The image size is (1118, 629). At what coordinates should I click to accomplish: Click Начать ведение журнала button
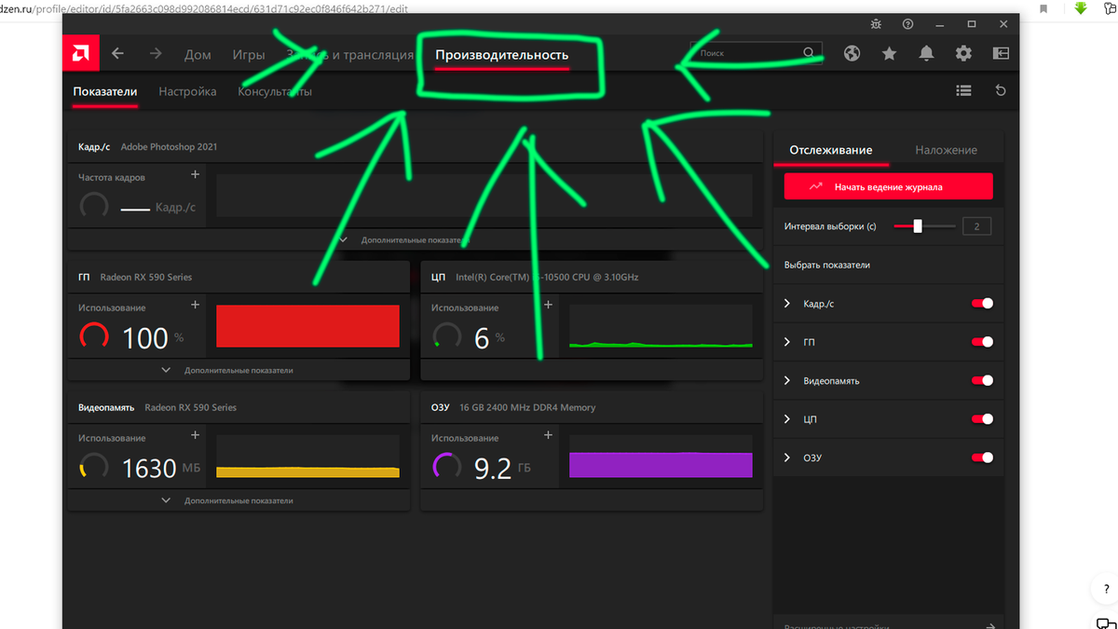(x=888, y=186)
